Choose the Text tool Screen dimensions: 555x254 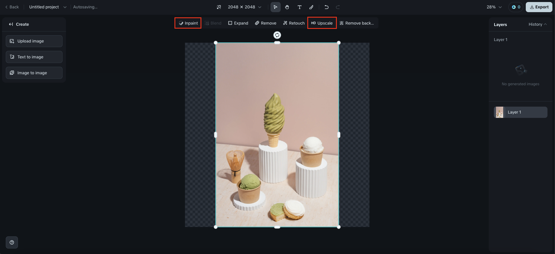[x=299, y=7]
